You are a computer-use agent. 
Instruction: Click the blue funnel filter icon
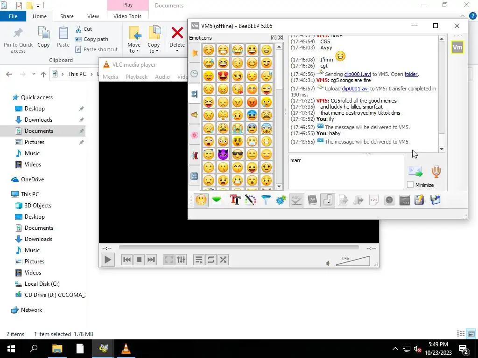point(266,200)
